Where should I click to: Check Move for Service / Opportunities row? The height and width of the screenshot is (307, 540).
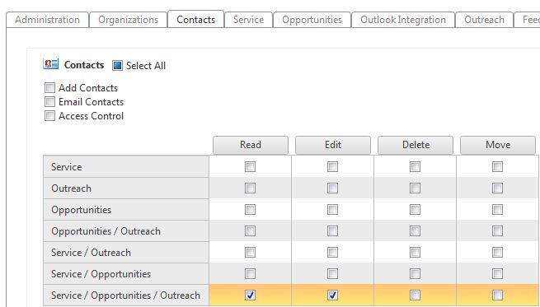(x=497, y=273)
